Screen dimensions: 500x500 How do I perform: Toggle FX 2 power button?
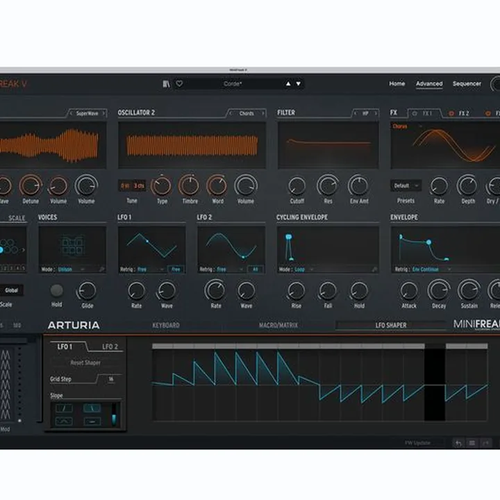coord(451,113)
